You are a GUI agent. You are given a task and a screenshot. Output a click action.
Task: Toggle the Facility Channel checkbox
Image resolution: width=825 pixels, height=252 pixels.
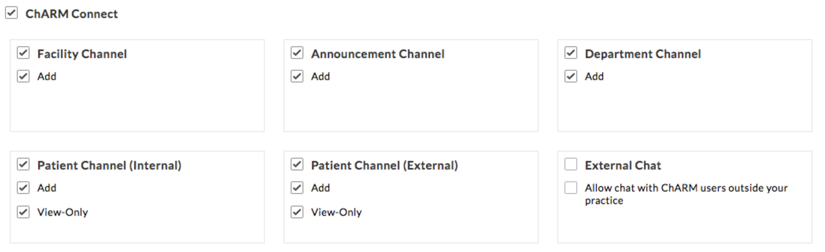[x=23, y=53]
